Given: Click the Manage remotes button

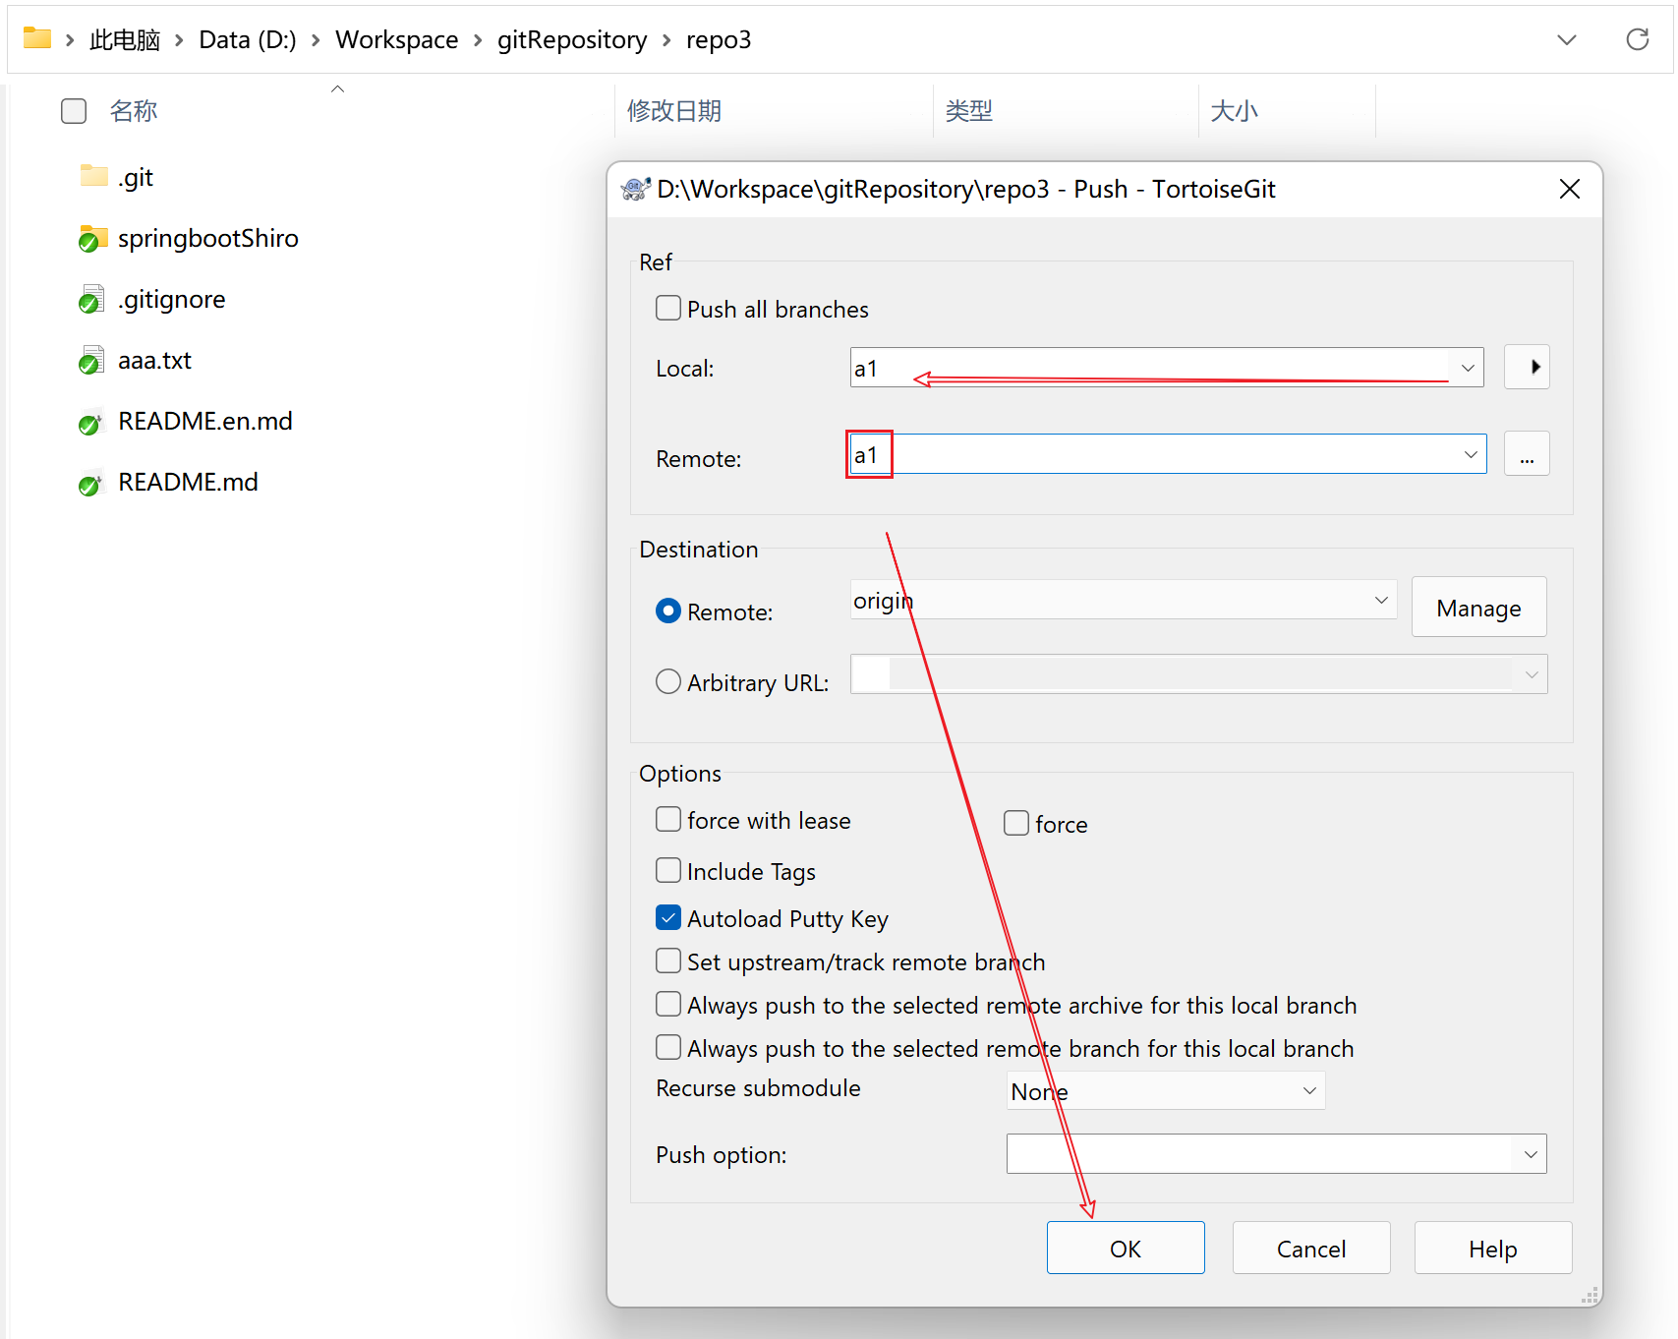Looking at the screenshot, I should tap(1477, 608).
